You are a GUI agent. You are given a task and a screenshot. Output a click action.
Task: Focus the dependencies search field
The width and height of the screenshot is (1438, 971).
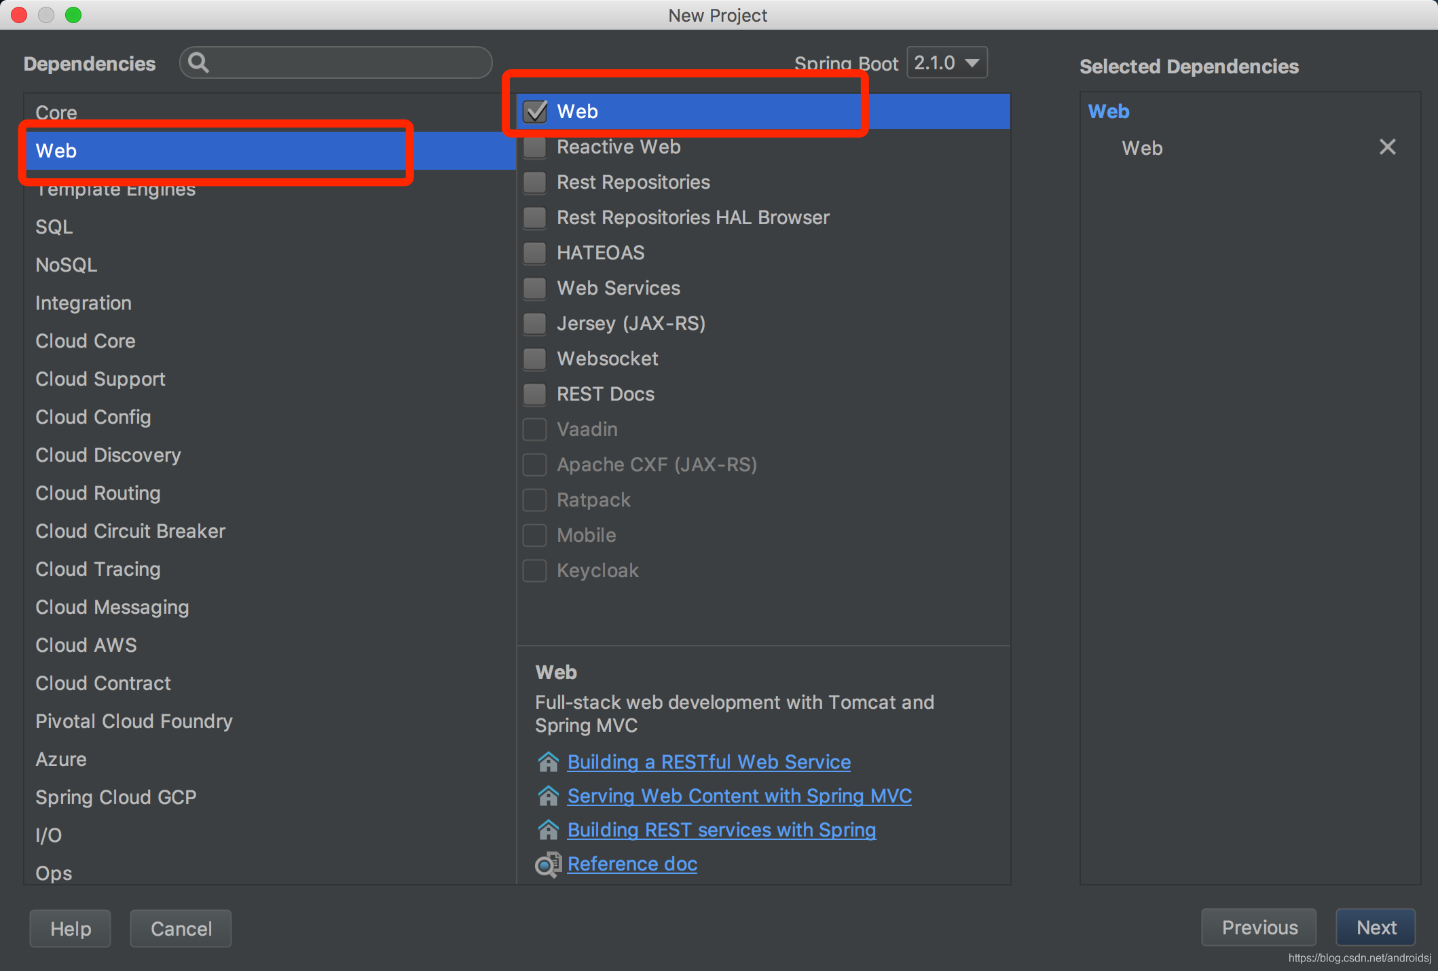tap(346, 63)
